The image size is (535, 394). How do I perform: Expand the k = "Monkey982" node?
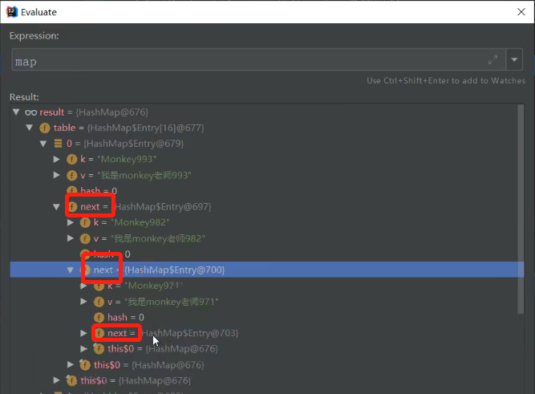[71, 222]
